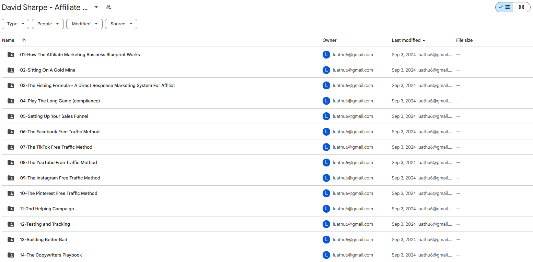Click owner avatar in 11-2nd Helping Campaign row
This screenshot has width=533, height=262.
click(326, 209)
